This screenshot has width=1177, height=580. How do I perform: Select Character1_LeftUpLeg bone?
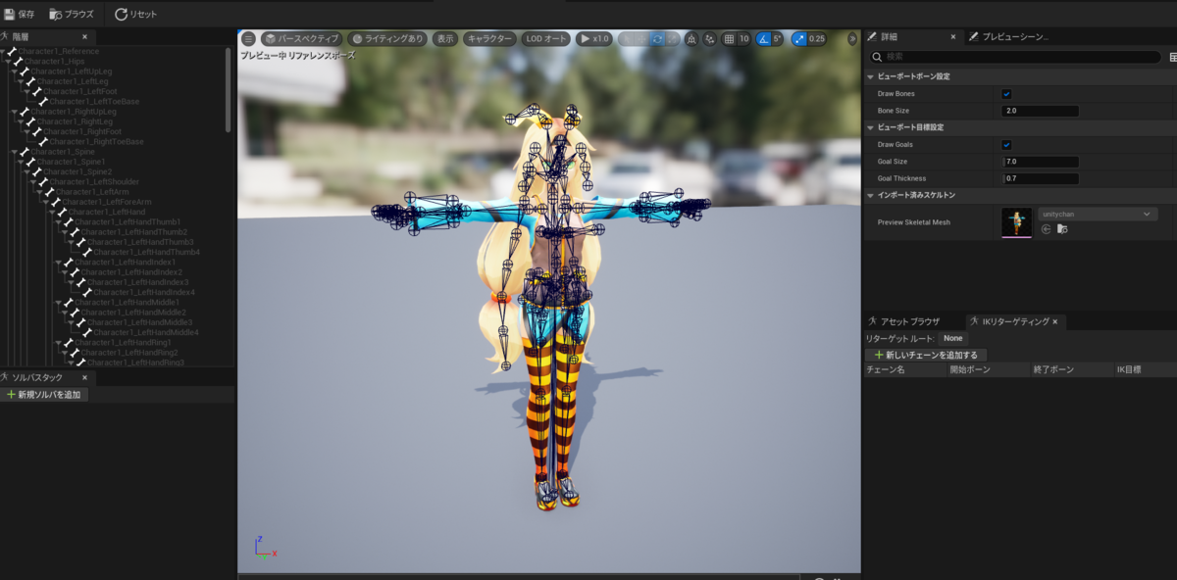coord(72,72)
